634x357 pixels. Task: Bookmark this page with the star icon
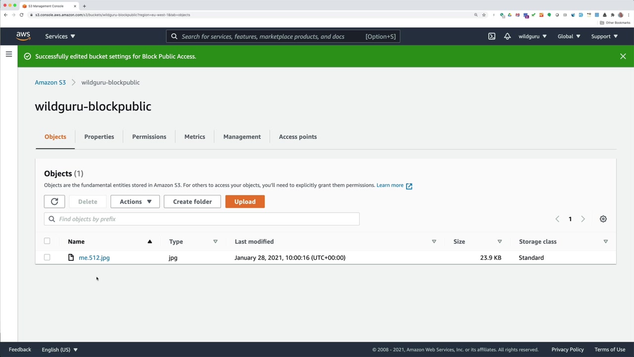point(484,15)
